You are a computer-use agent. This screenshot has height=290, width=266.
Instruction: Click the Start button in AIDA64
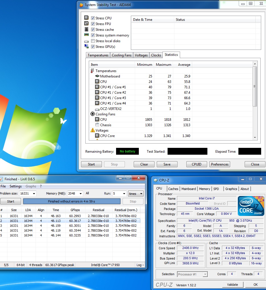91,164
